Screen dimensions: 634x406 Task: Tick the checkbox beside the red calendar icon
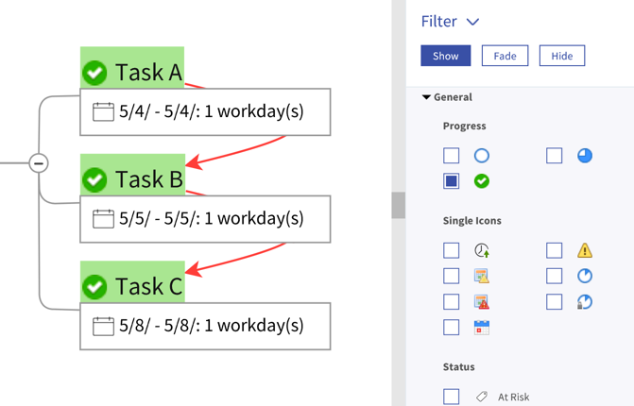[452, 328]
